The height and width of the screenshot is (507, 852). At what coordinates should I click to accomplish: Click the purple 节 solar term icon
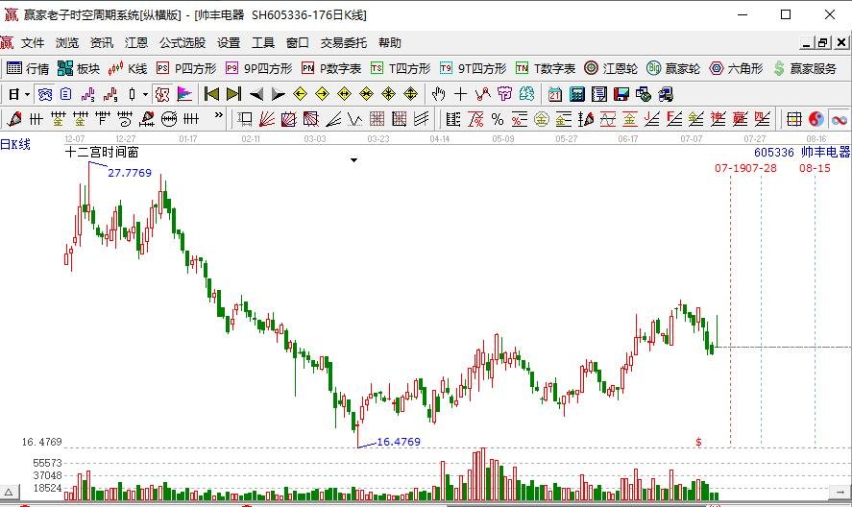click(x=504, y=94)
